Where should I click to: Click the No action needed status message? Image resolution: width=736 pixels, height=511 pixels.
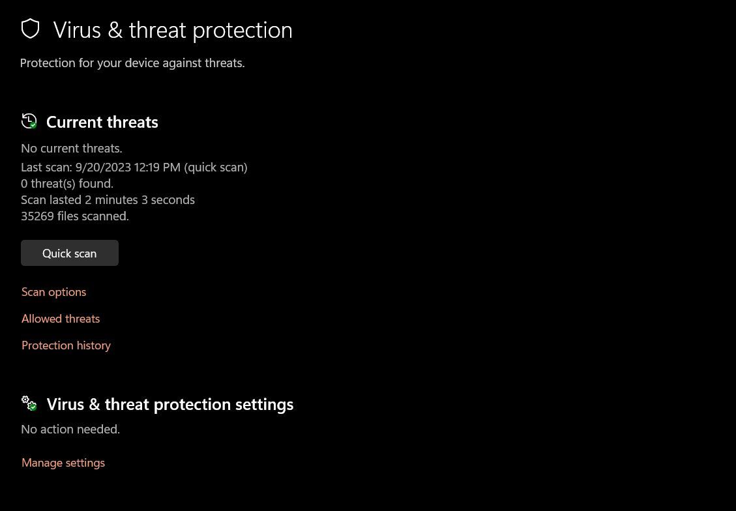coord(70,429)
